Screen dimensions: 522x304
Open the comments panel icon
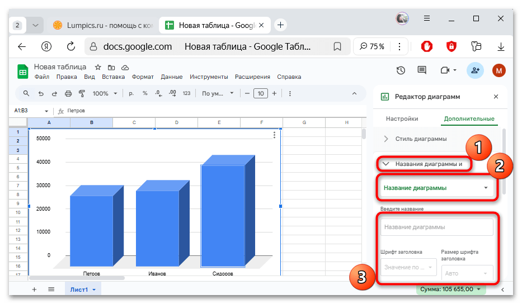pyautogui.click(x=422, y=70)
